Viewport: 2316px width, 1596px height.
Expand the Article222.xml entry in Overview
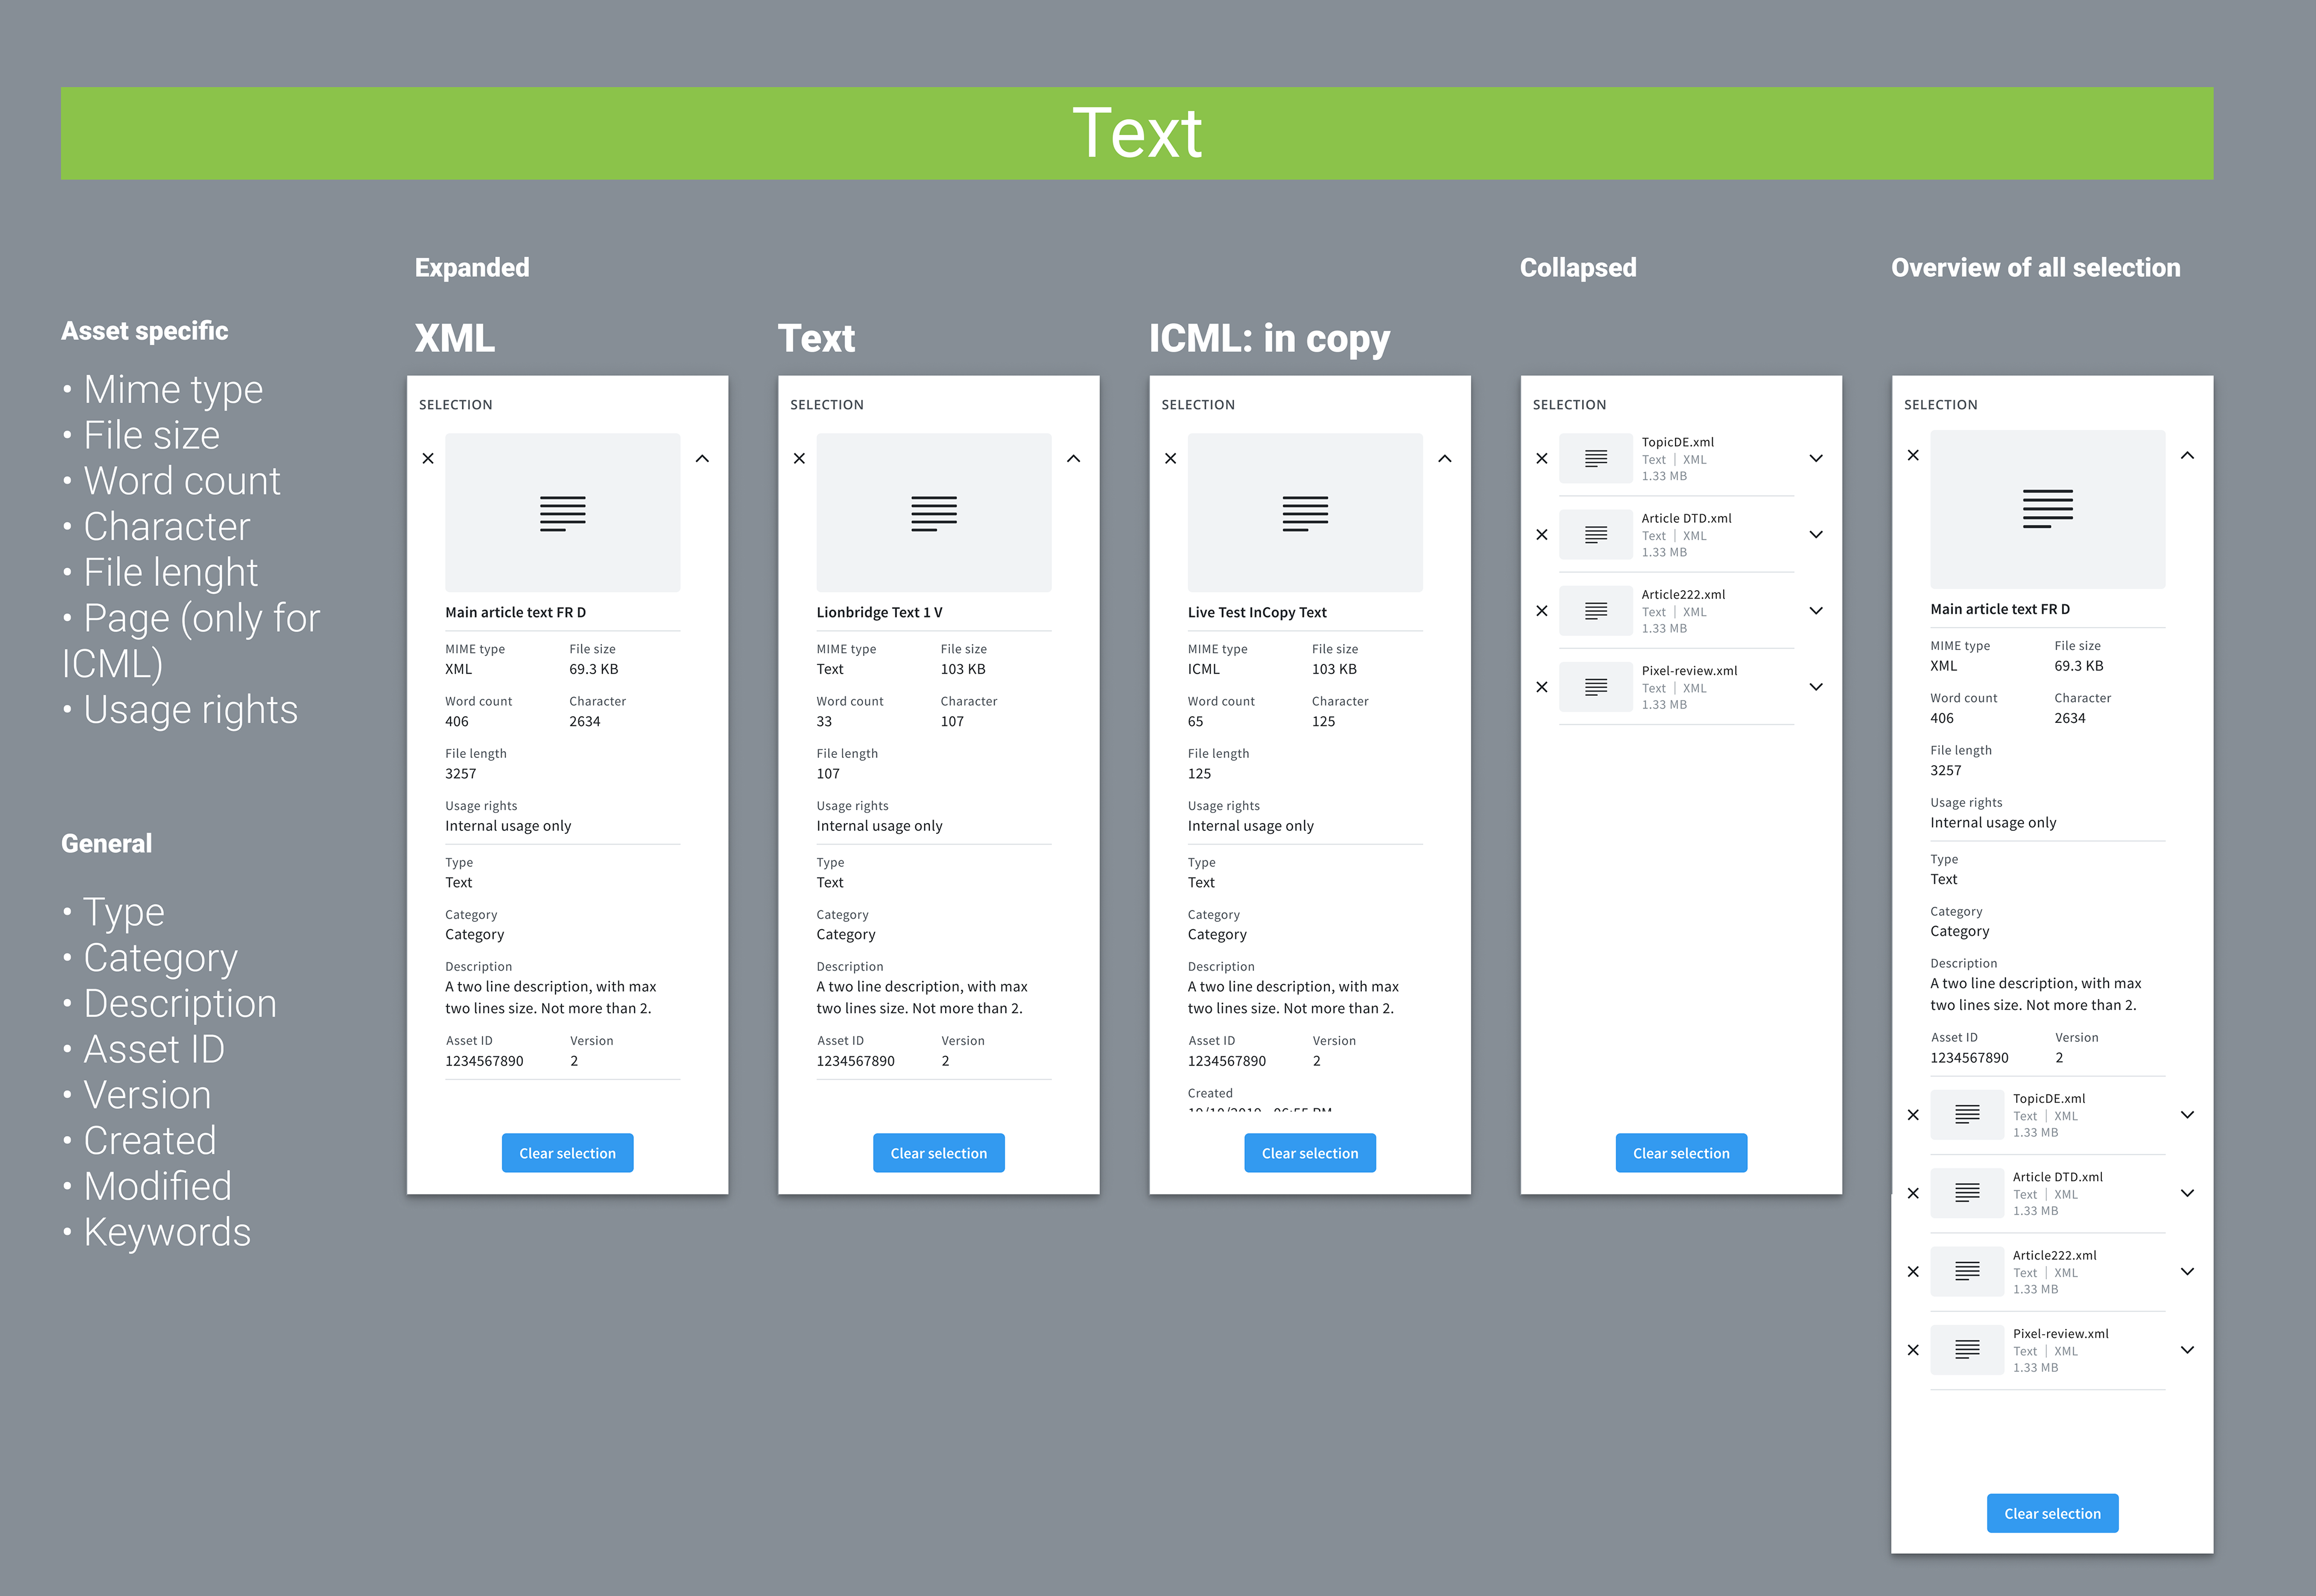point(2187,1271)
